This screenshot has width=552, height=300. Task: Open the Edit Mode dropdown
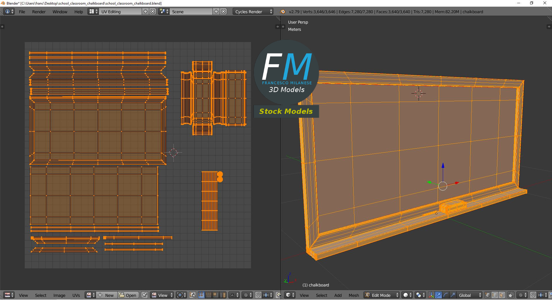coord(381,295)
